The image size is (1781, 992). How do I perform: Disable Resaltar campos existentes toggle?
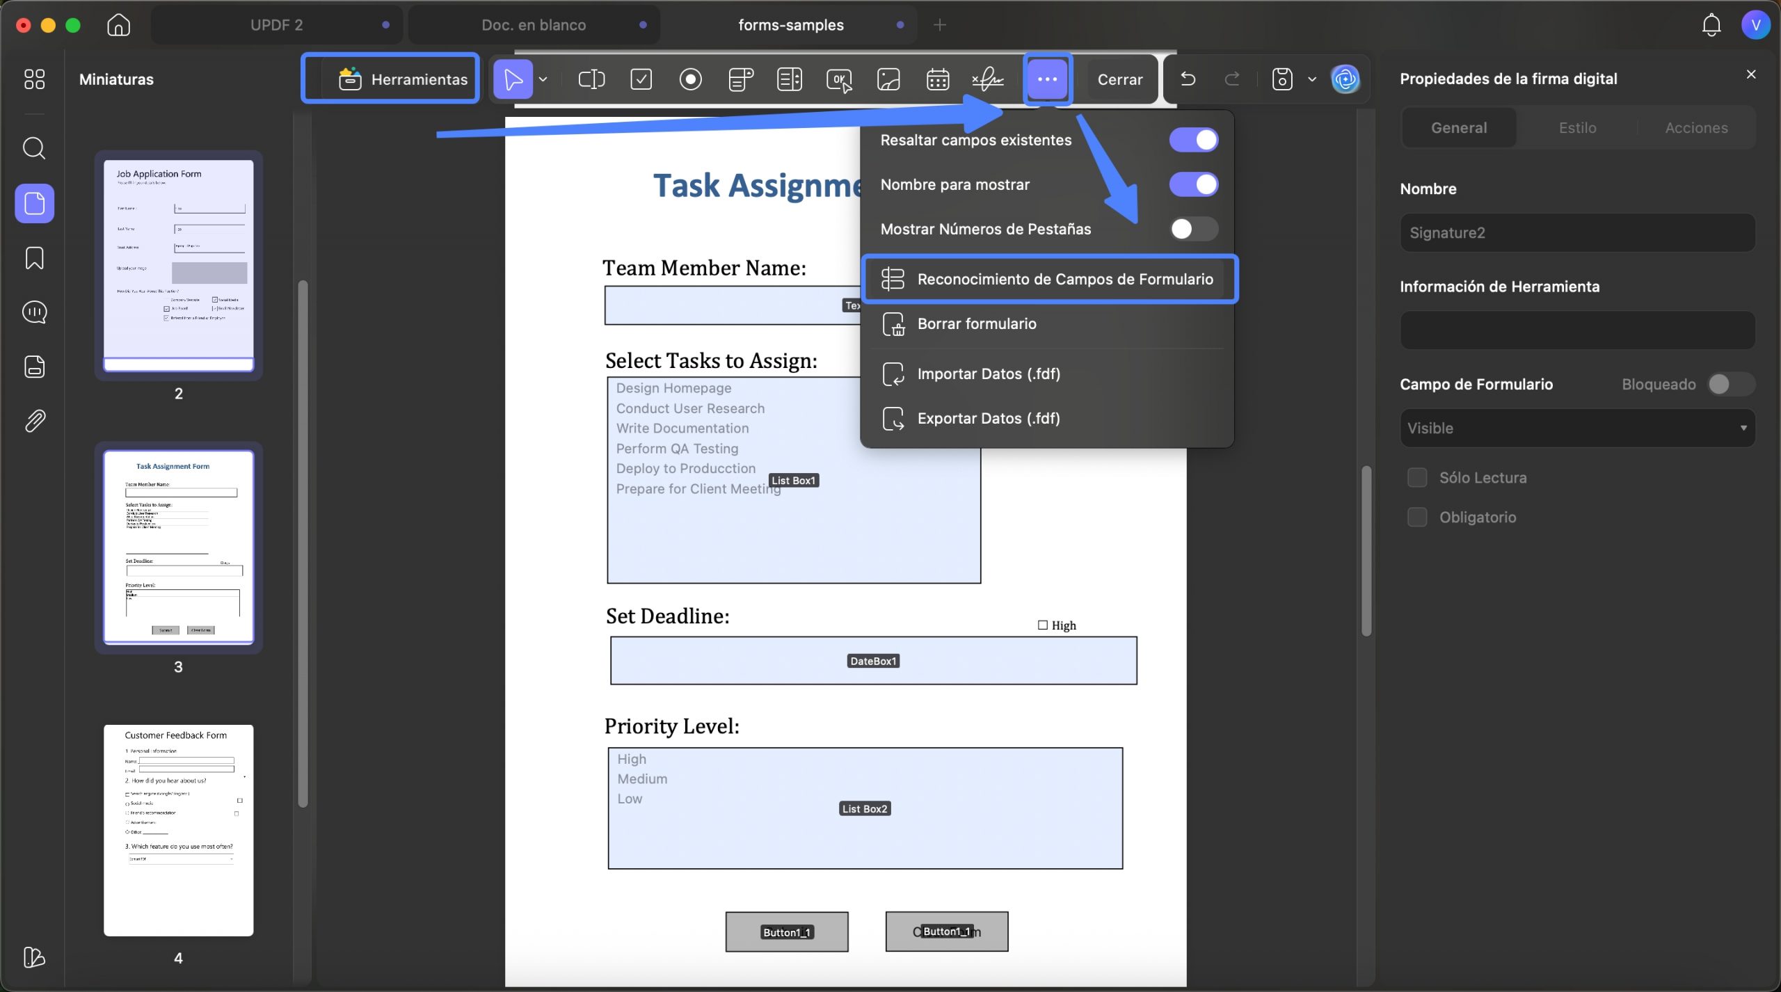(1194, 140)
